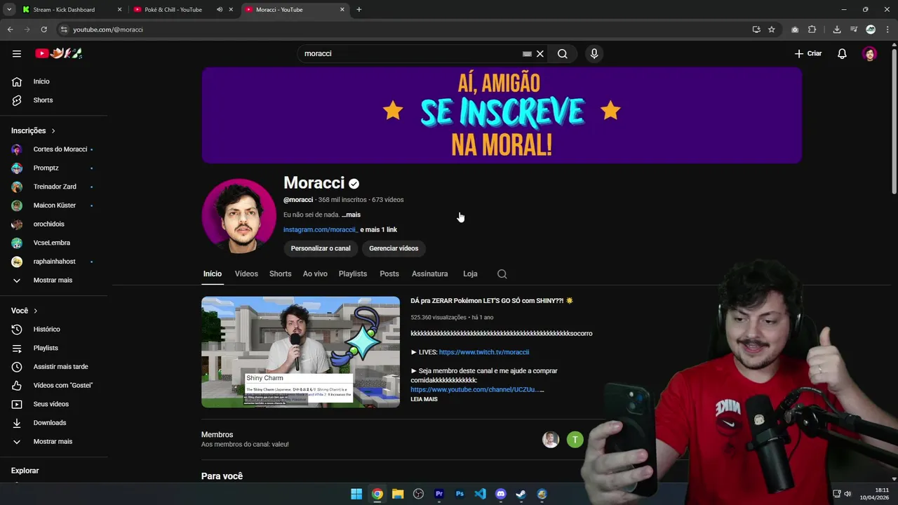Open instagram.com/moraccii_ link
Screen dimensions: 898x505
(x=321, y=229)
